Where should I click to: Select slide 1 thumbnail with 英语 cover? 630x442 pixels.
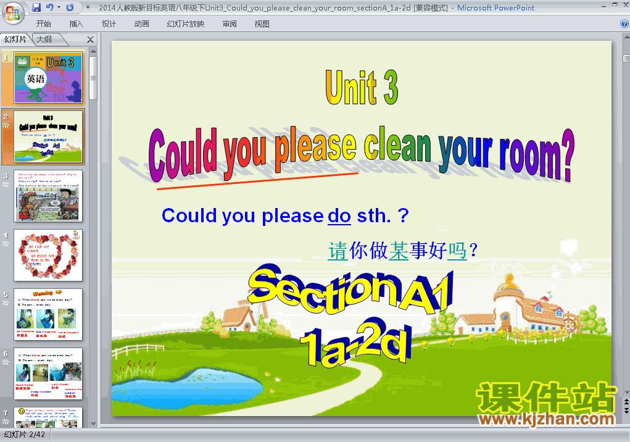48,78
